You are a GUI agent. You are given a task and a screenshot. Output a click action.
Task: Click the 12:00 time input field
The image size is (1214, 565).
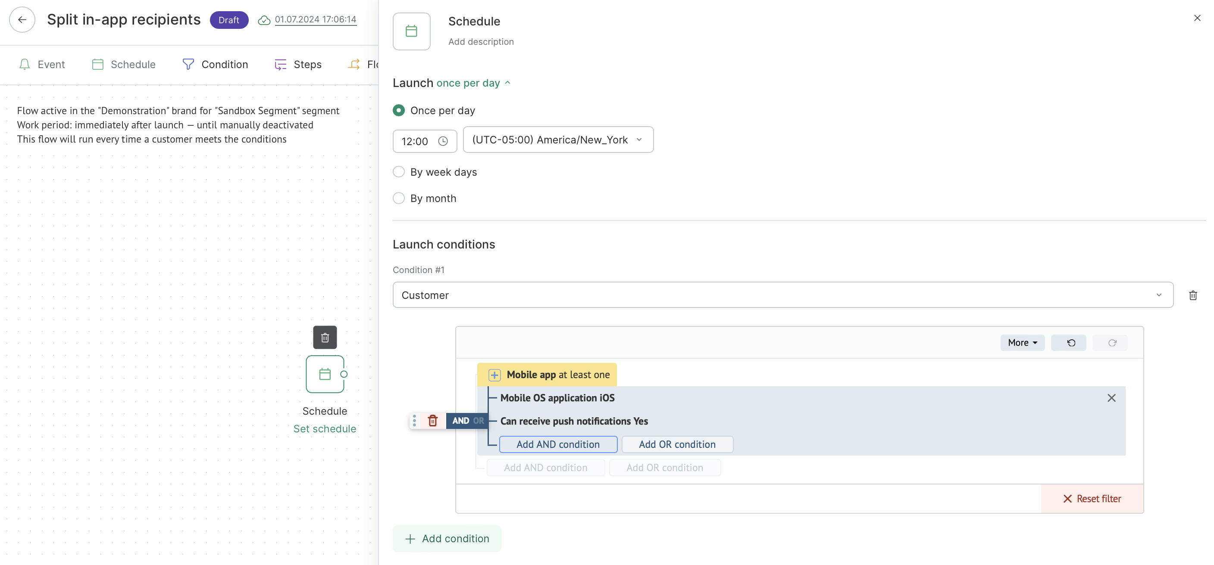coord(425,141)
